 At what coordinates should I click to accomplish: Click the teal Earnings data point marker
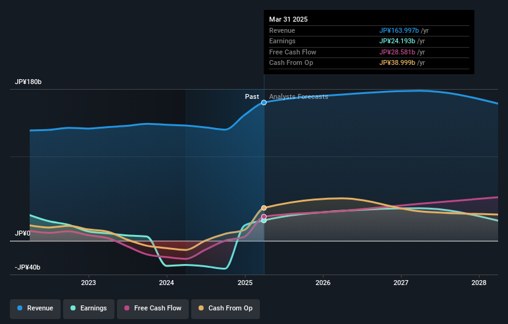click(264, 221)
